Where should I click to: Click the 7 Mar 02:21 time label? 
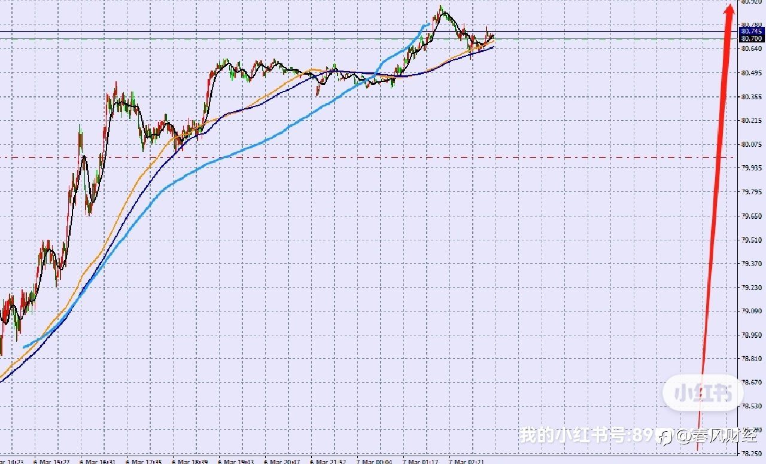click(x=467, y=461)
